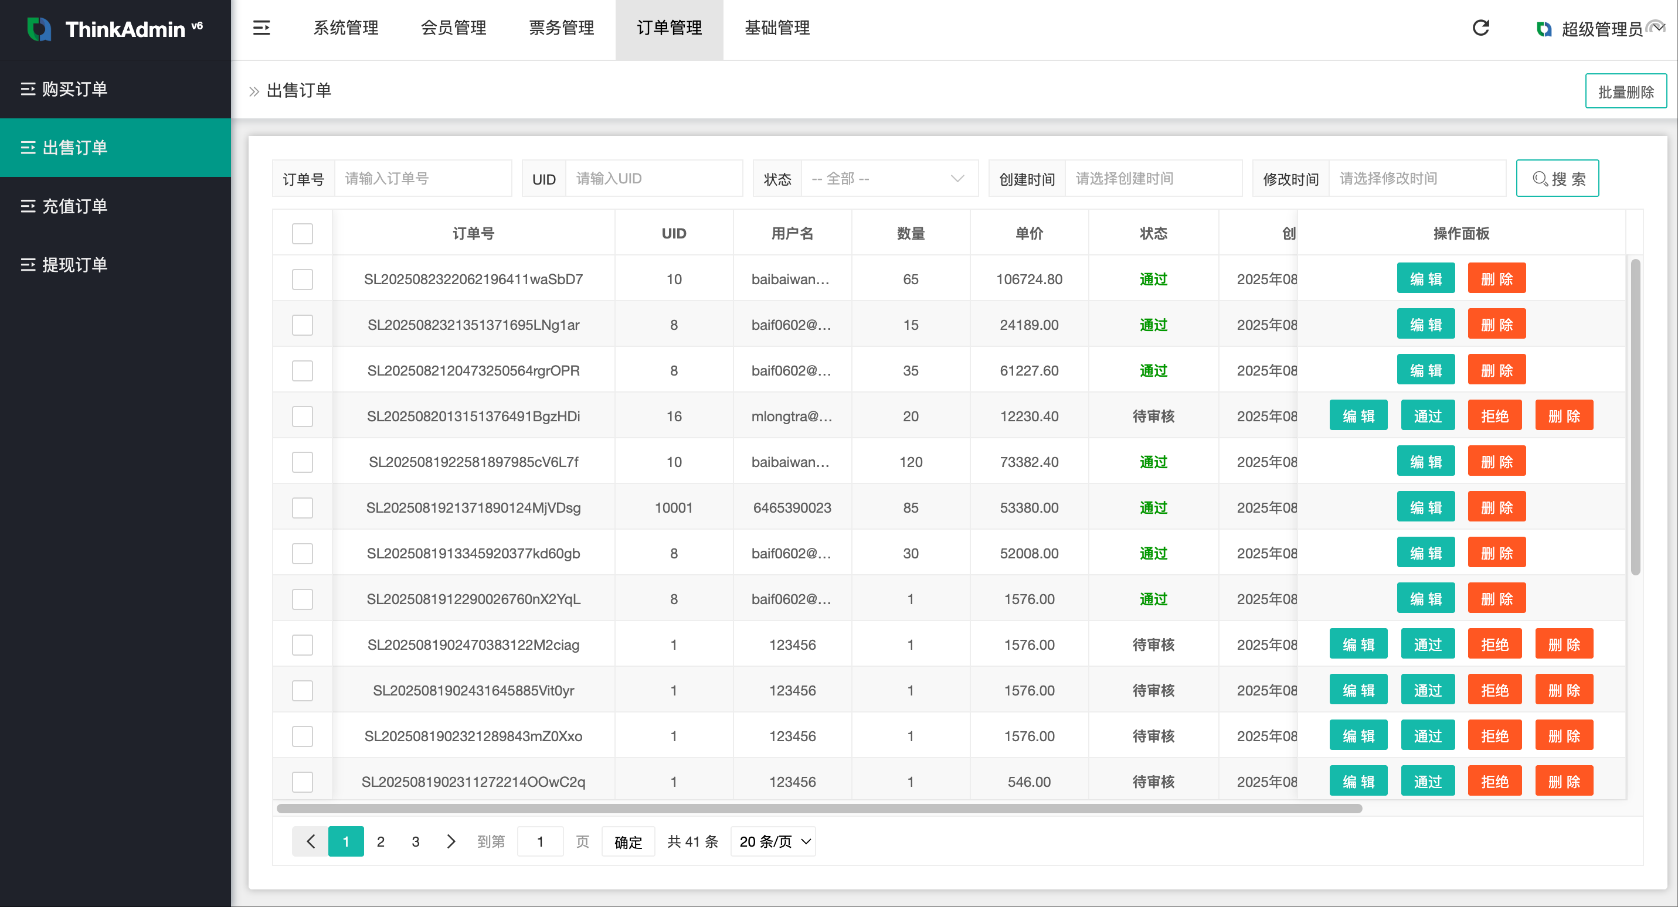1678x907 pixels.
Task: Select checkbox for mlongtra order row
Action: (x=303, y=417)
